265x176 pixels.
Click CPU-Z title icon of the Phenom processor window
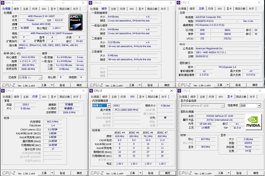pos(3,3)
